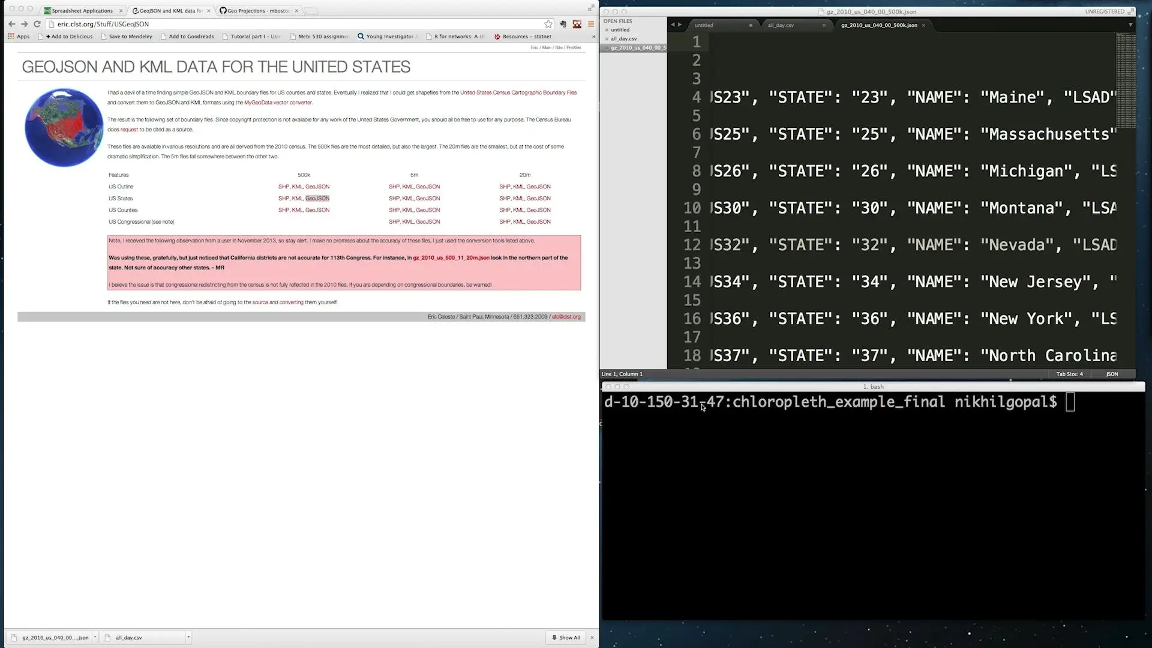The height and width of the screenshot is (648, 1152).
Task: Switch to the Geo Projections browser tab
Action: pos(258,10)
